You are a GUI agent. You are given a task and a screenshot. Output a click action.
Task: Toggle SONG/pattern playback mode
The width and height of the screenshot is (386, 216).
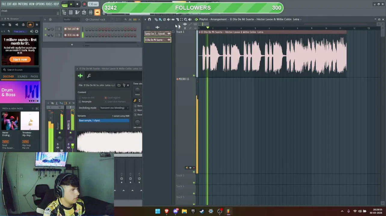pos(64,4)
